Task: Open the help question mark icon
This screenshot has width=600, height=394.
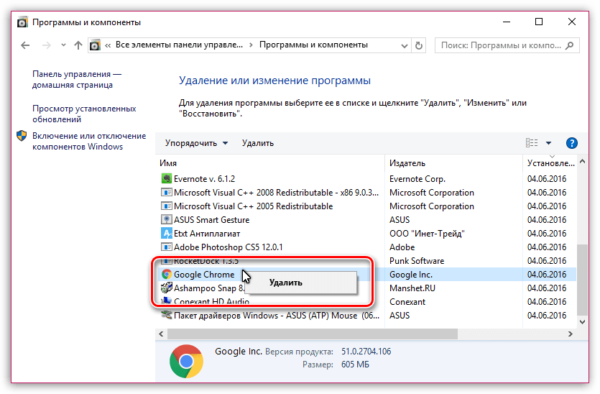Action: point(572,143)
